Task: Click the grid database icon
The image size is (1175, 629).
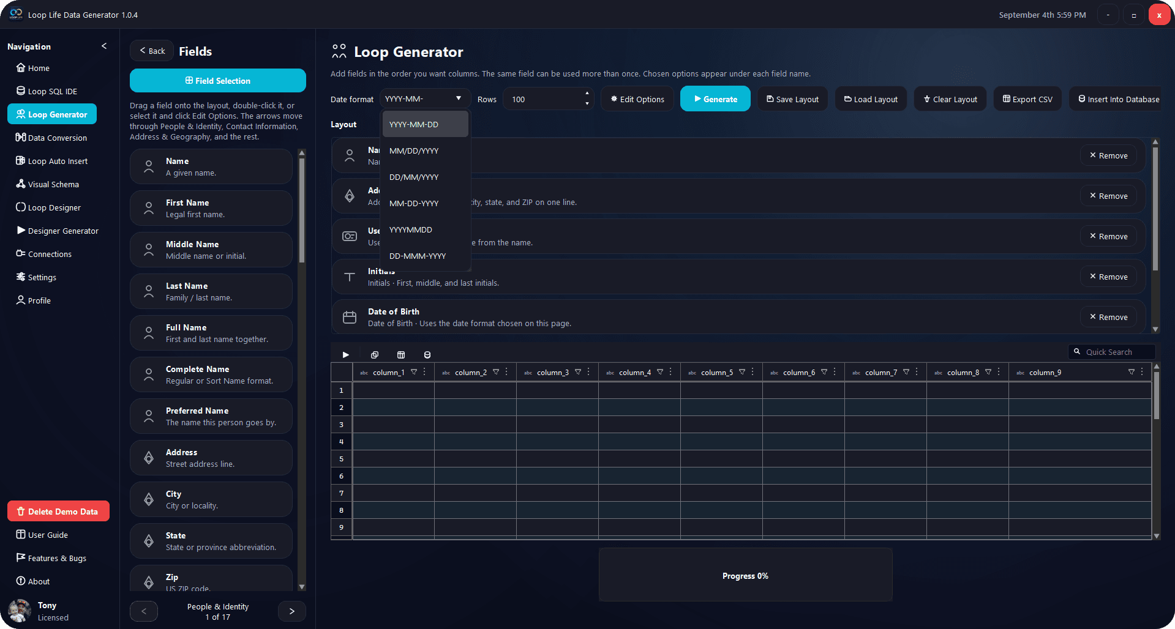Action: click(427, 354)
